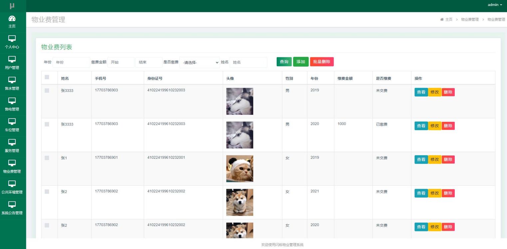Click 修改 for 张2 year 2021 row
507x249 pixels.
[x=435, y=193]
